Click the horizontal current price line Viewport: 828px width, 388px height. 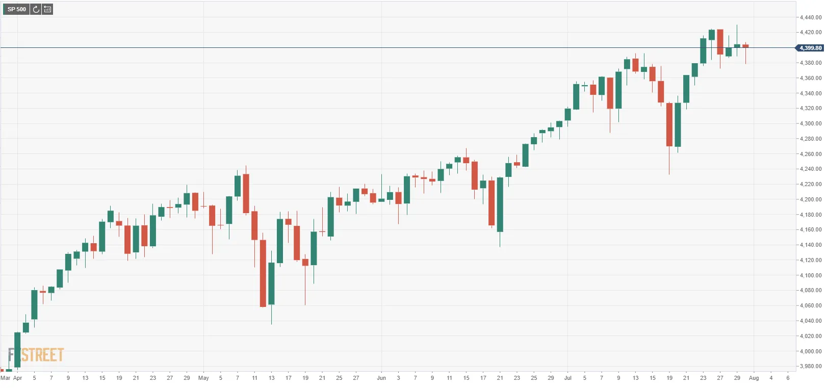point(398,48)
